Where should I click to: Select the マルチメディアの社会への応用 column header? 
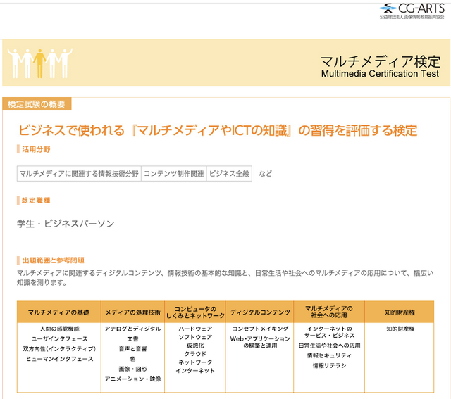pos(329,312)
